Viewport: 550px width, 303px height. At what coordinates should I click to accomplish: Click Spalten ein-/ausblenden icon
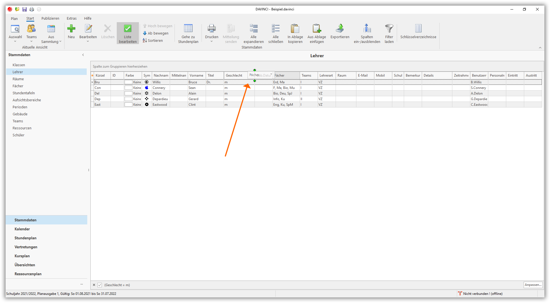(x=367, y=29)
